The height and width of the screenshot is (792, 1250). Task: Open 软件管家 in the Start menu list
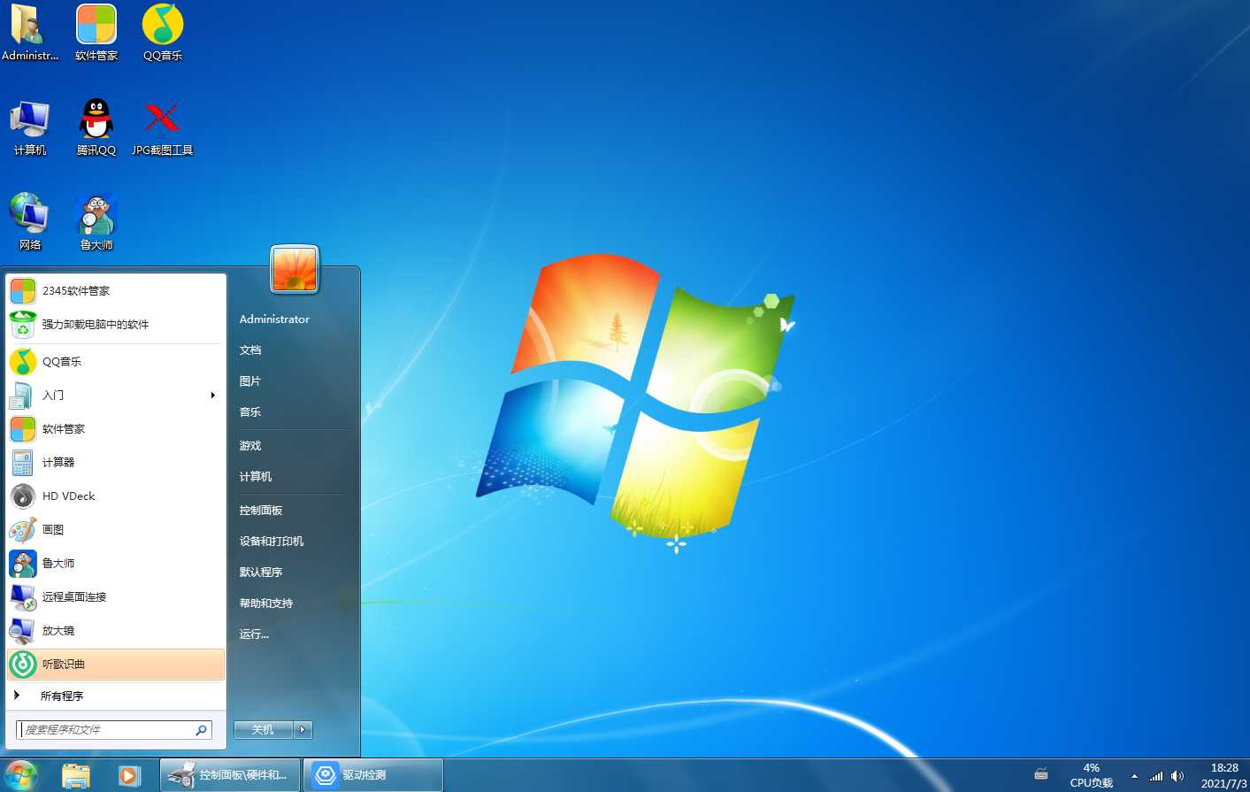tap(115, 429)
